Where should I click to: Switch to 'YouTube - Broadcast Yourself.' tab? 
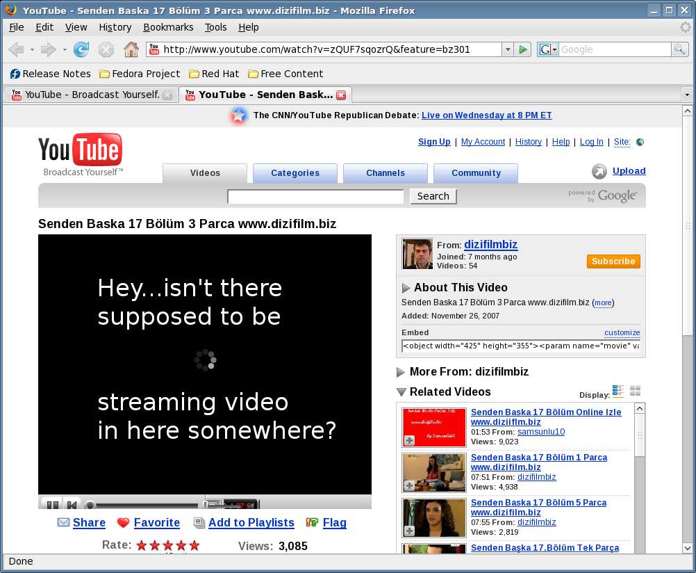(92, 95)
